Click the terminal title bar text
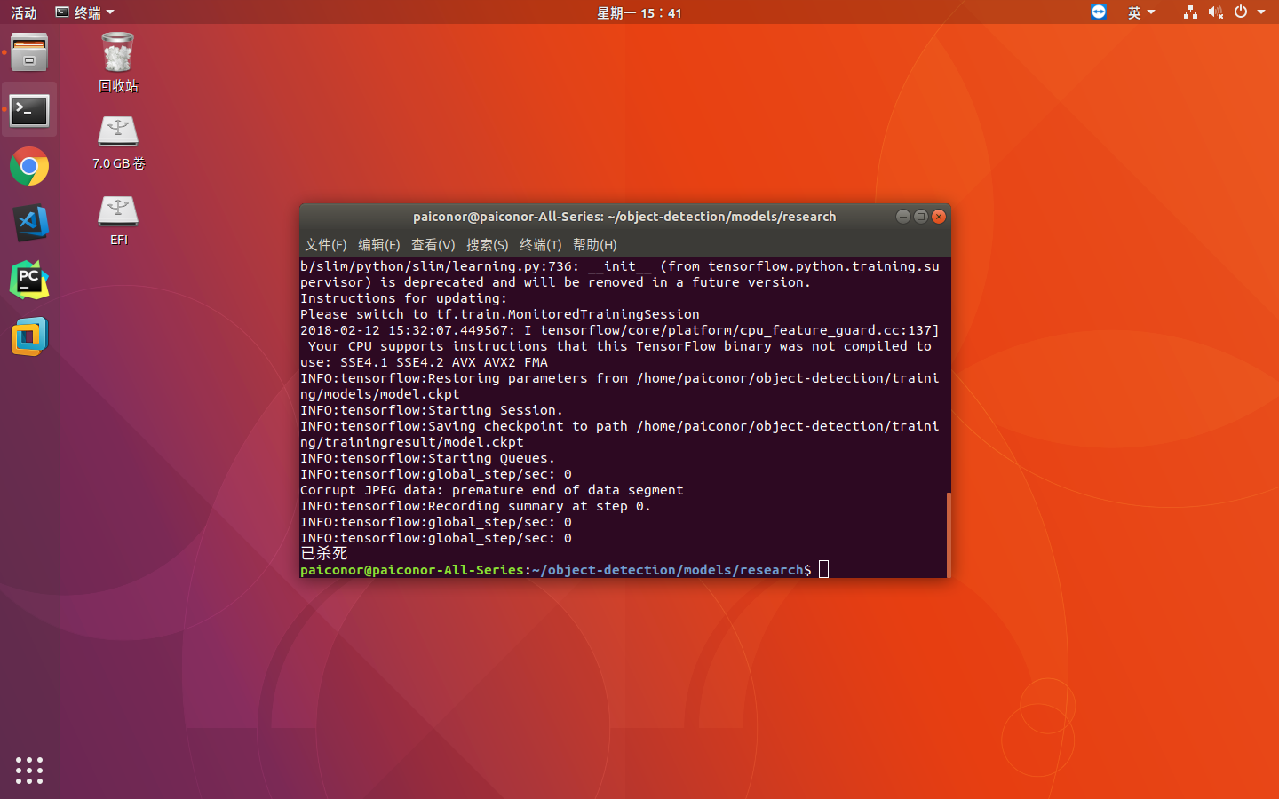Image resolution: width=1279 pixels, height=799 pixels. [624, 217]
